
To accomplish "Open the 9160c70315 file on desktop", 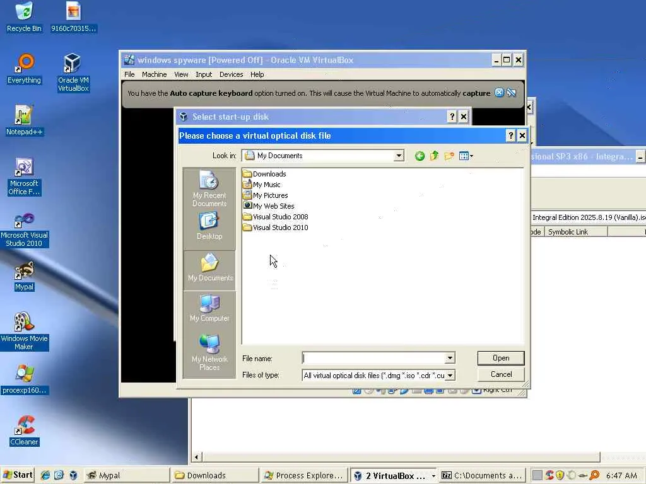I will (73, 17).
